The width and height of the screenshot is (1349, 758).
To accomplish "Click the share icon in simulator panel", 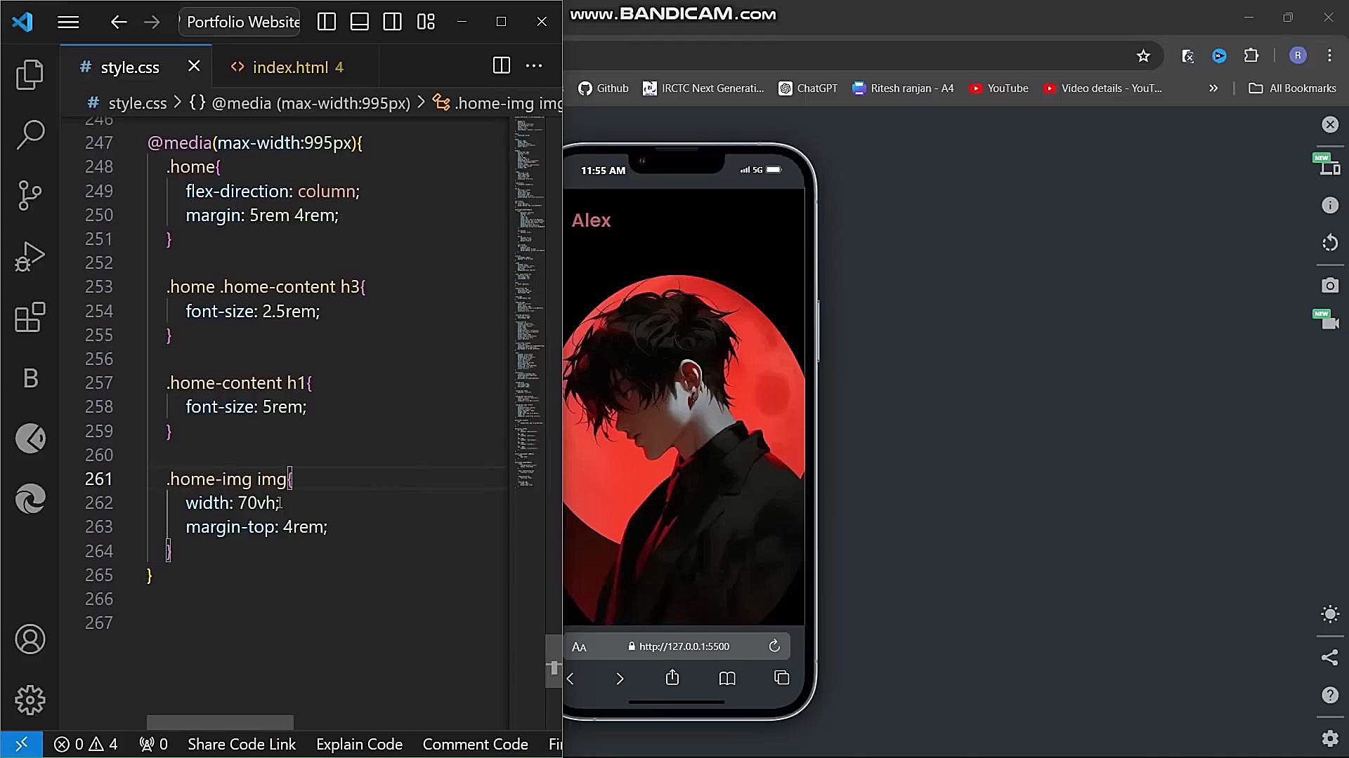I will click(1330, 658).
